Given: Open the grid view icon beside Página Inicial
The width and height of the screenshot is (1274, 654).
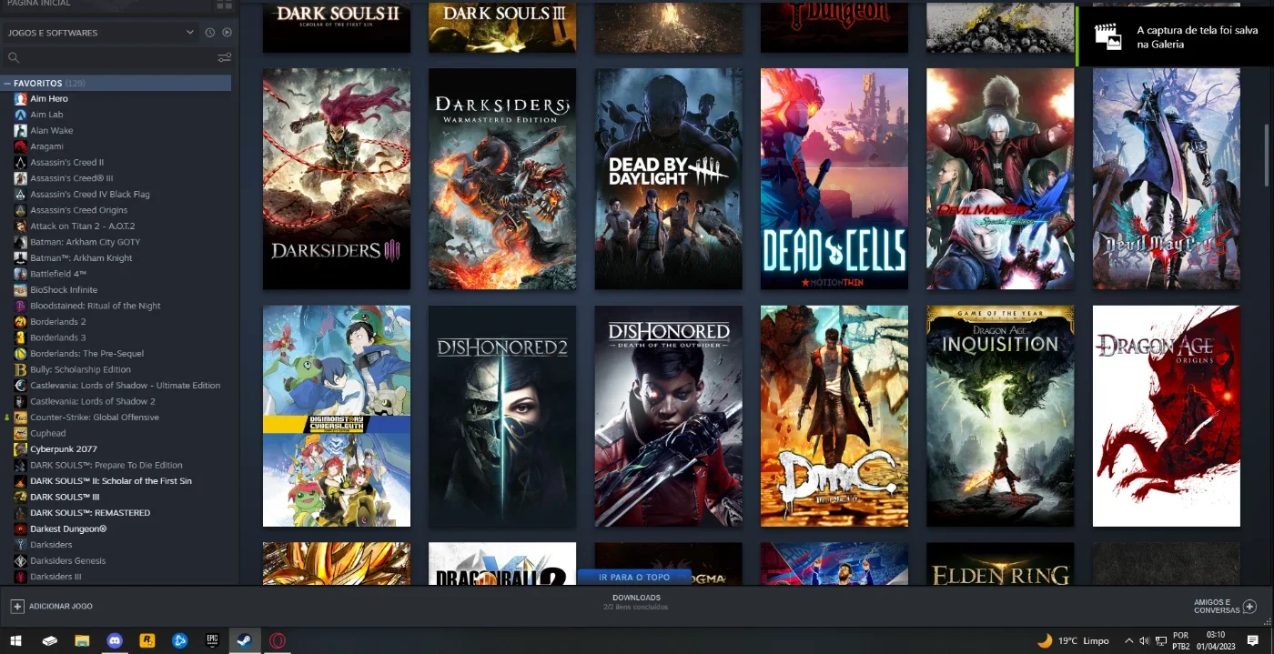Looking at the screenshot, I should (223, 5).
